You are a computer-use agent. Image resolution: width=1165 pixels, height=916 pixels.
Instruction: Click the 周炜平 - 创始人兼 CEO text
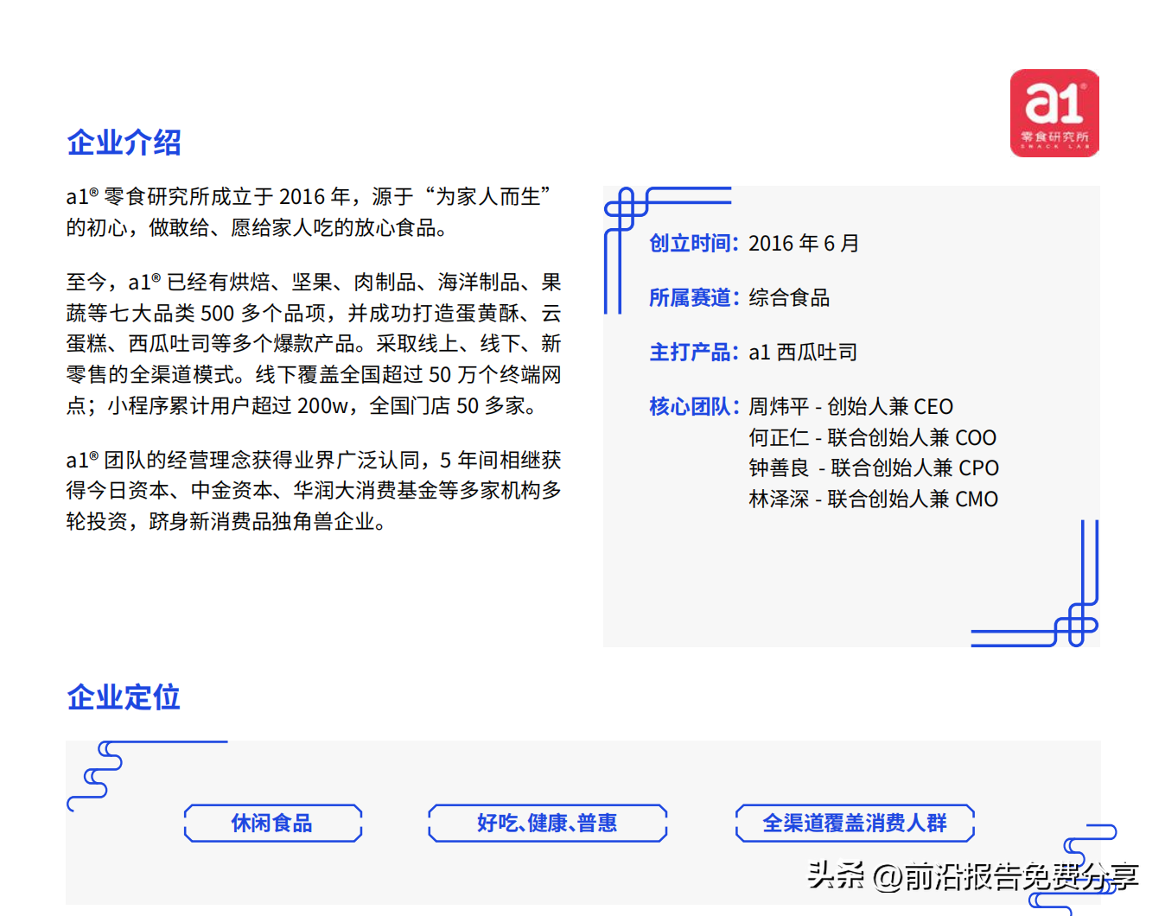click(x=850, y=406)
